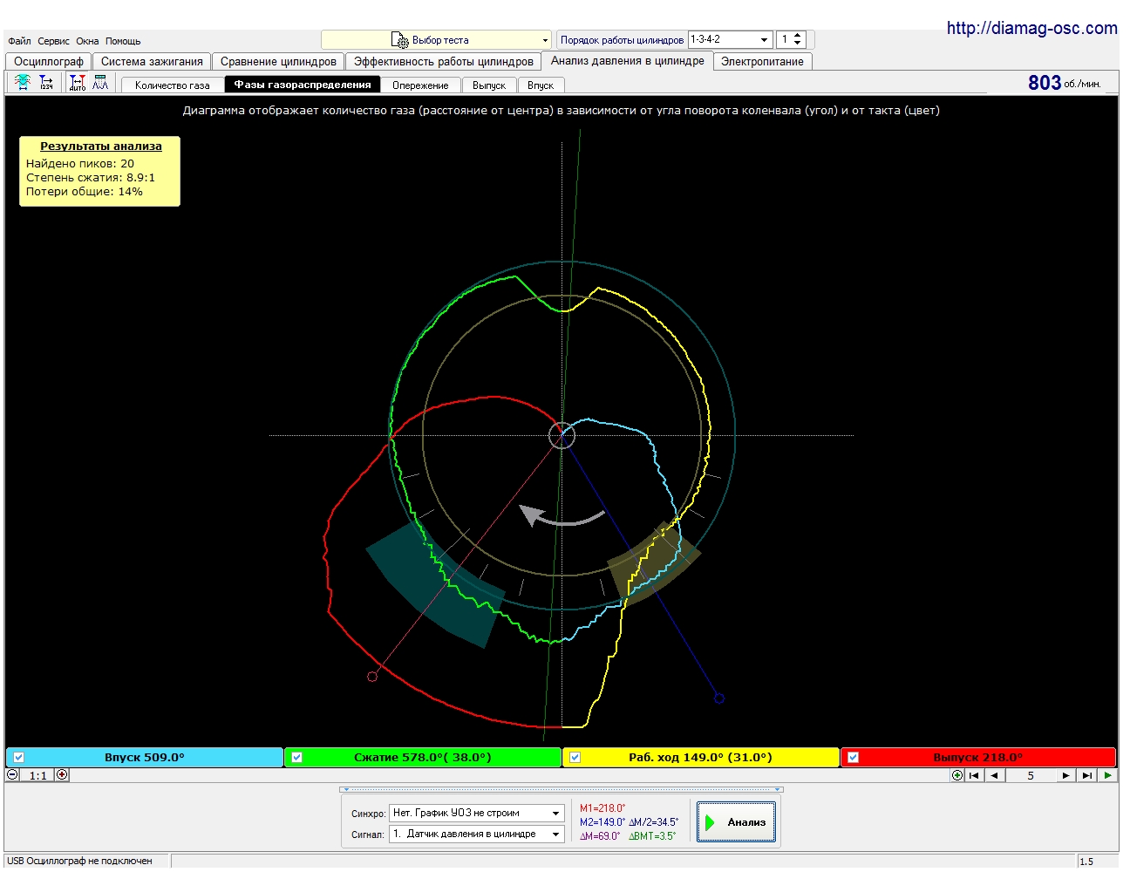
Task: Click the Найдено пиков: 20 line
Action: tap(80, 163)
